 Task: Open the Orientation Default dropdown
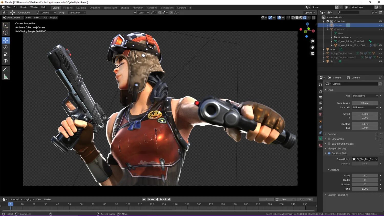[x=46, y=13]
